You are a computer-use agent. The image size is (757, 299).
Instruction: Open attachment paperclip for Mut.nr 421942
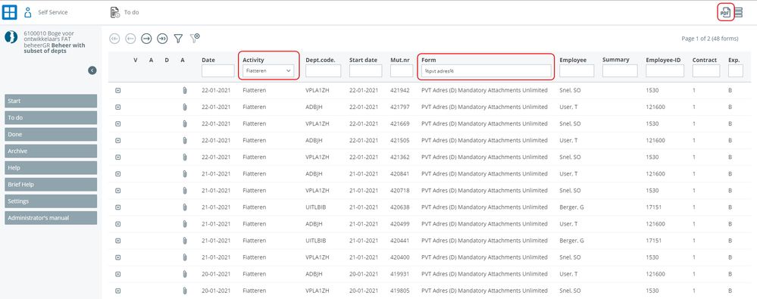[184, 90]
